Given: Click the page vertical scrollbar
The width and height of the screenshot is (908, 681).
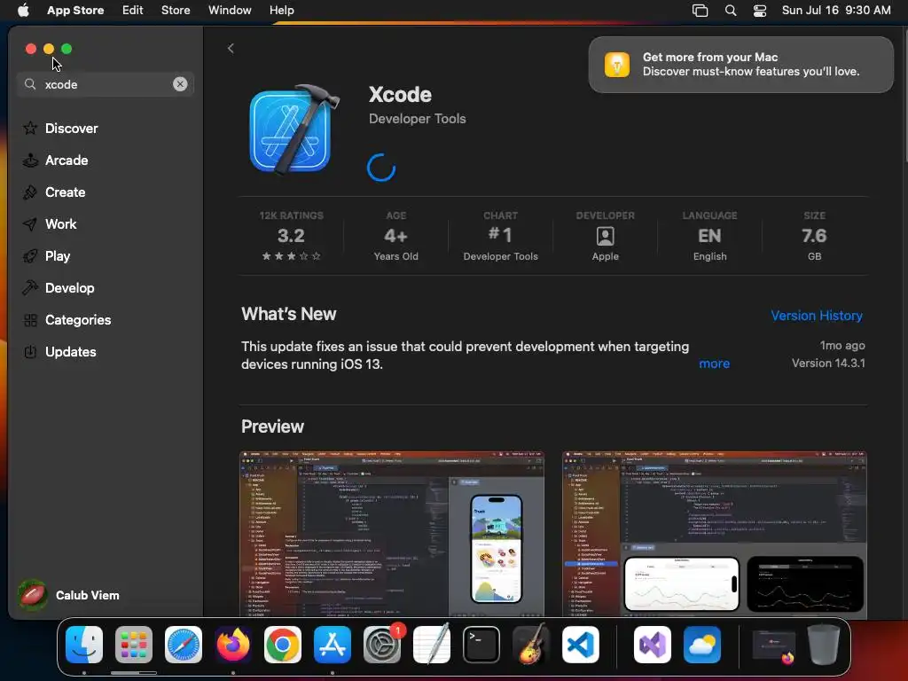Looking at the screenshot, I should point(904,96).
